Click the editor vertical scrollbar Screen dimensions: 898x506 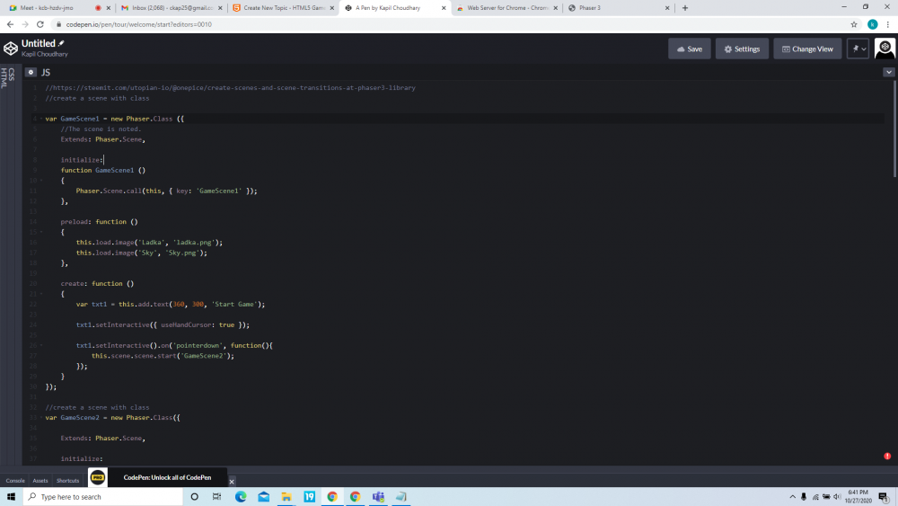[895, 129]
